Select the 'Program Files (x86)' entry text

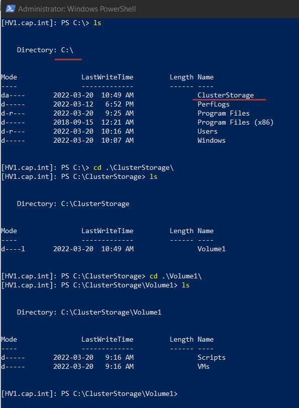point(235,122)
